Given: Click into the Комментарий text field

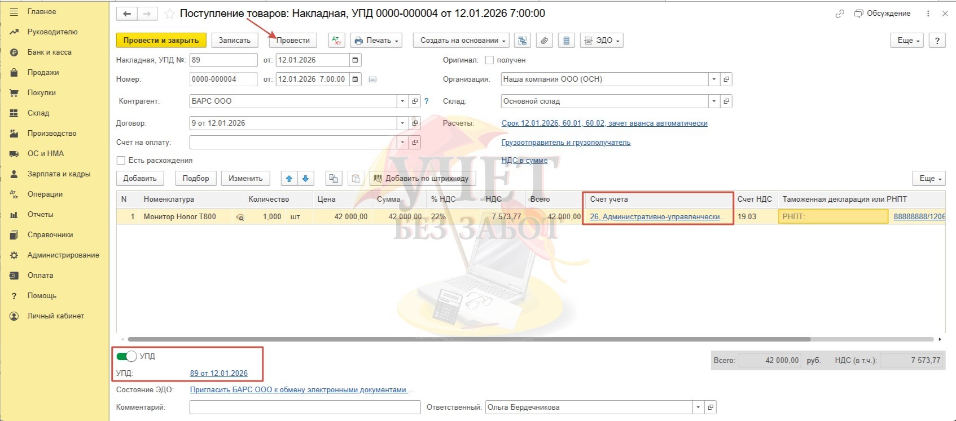Looking at the screenshot, I should tap(305, 407).
